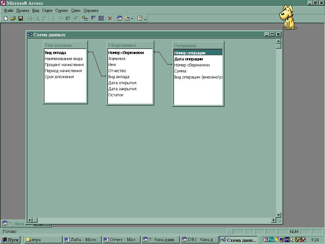This screenshot has height=244, width=325.
Task: Select the Номер операции field in Операция table
Action: click(190, 53)
